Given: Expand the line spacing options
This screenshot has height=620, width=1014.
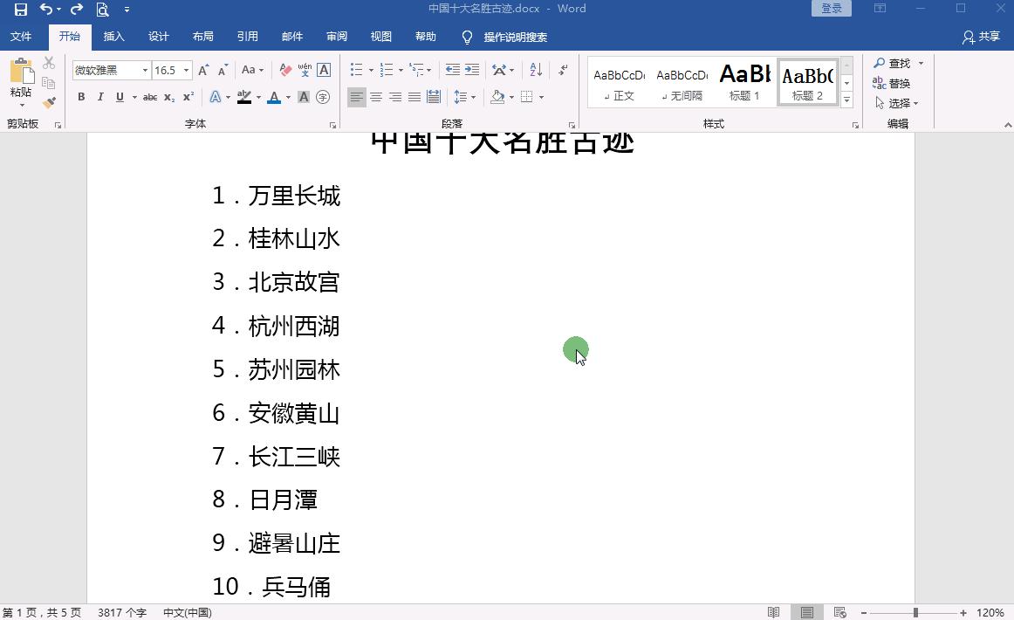Looking at the screenshot, I should [x=474, y=97].
